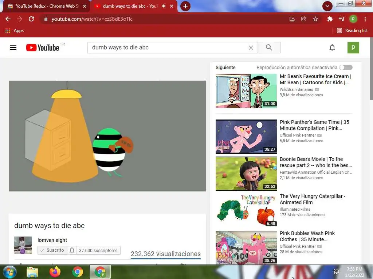
Task: Open the media control icon in toolbar
Action: tap(341, 19)
